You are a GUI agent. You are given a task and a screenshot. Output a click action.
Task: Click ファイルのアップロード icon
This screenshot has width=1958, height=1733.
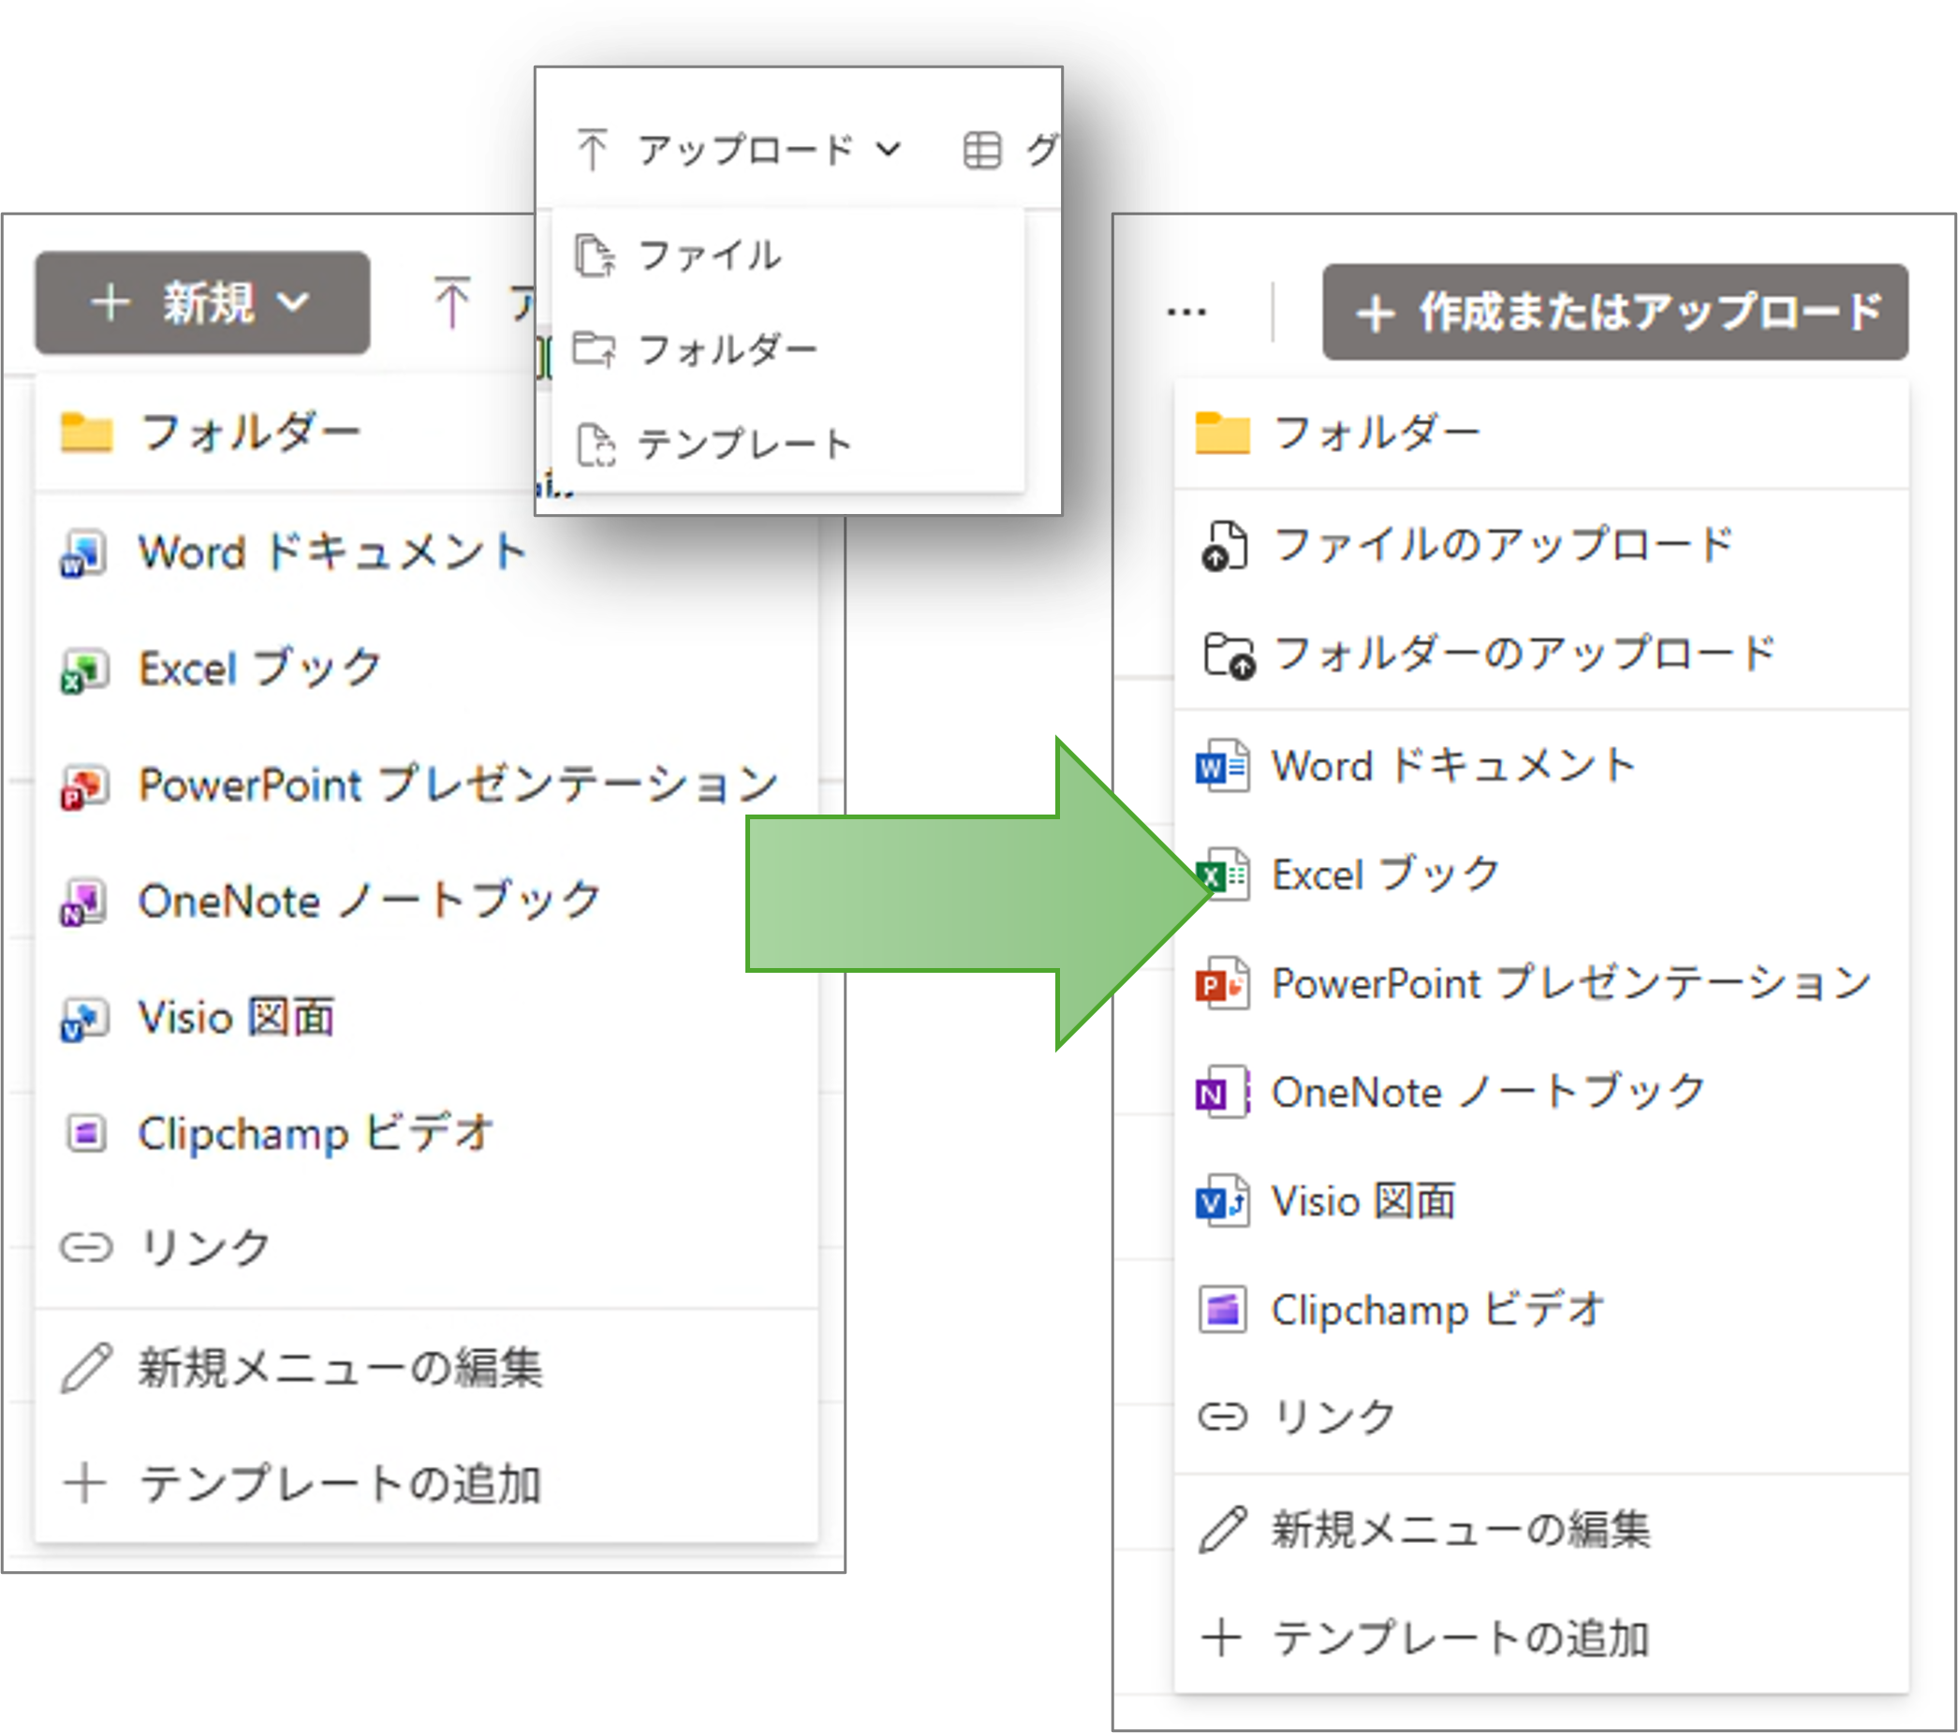click(x=1224, y=546)
